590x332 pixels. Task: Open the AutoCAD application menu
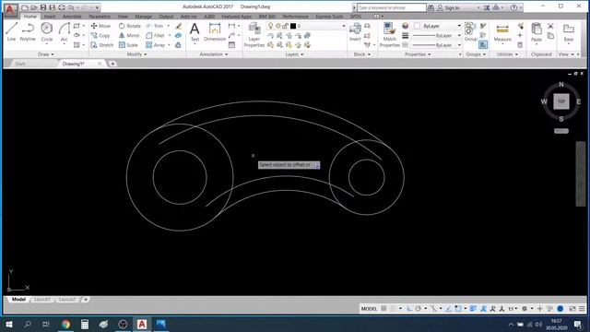pos(10,10)
